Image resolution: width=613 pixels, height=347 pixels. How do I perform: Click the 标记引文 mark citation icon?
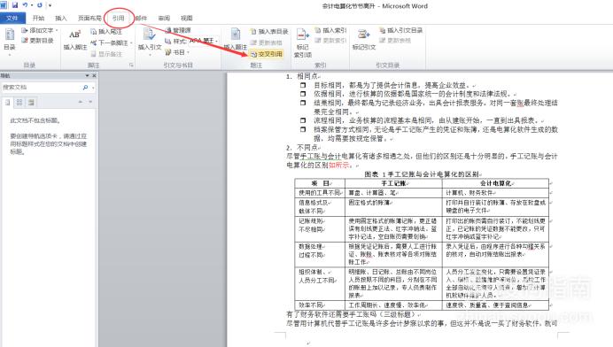(x=363, y=35)
